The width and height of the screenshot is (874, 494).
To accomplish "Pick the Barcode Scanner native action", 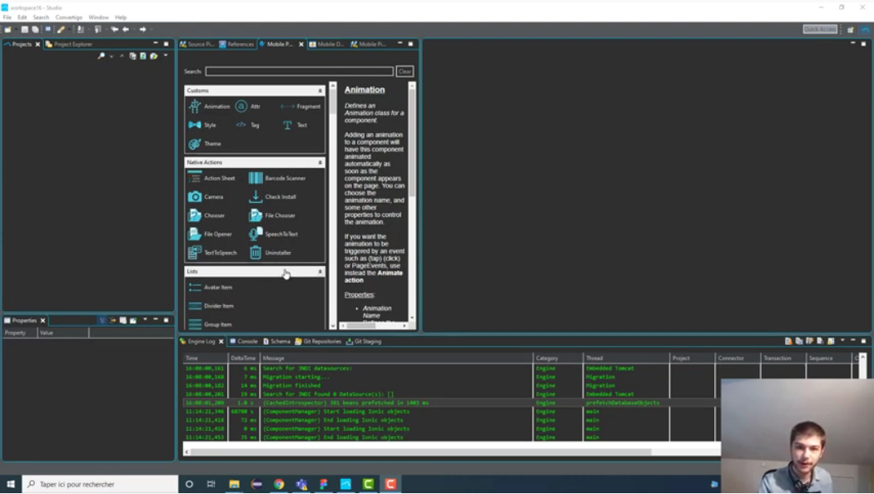I will [276, 178].
